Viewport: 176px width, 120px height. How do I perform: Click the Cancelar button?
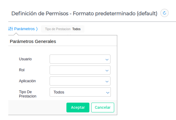click(x=103, y=108)
